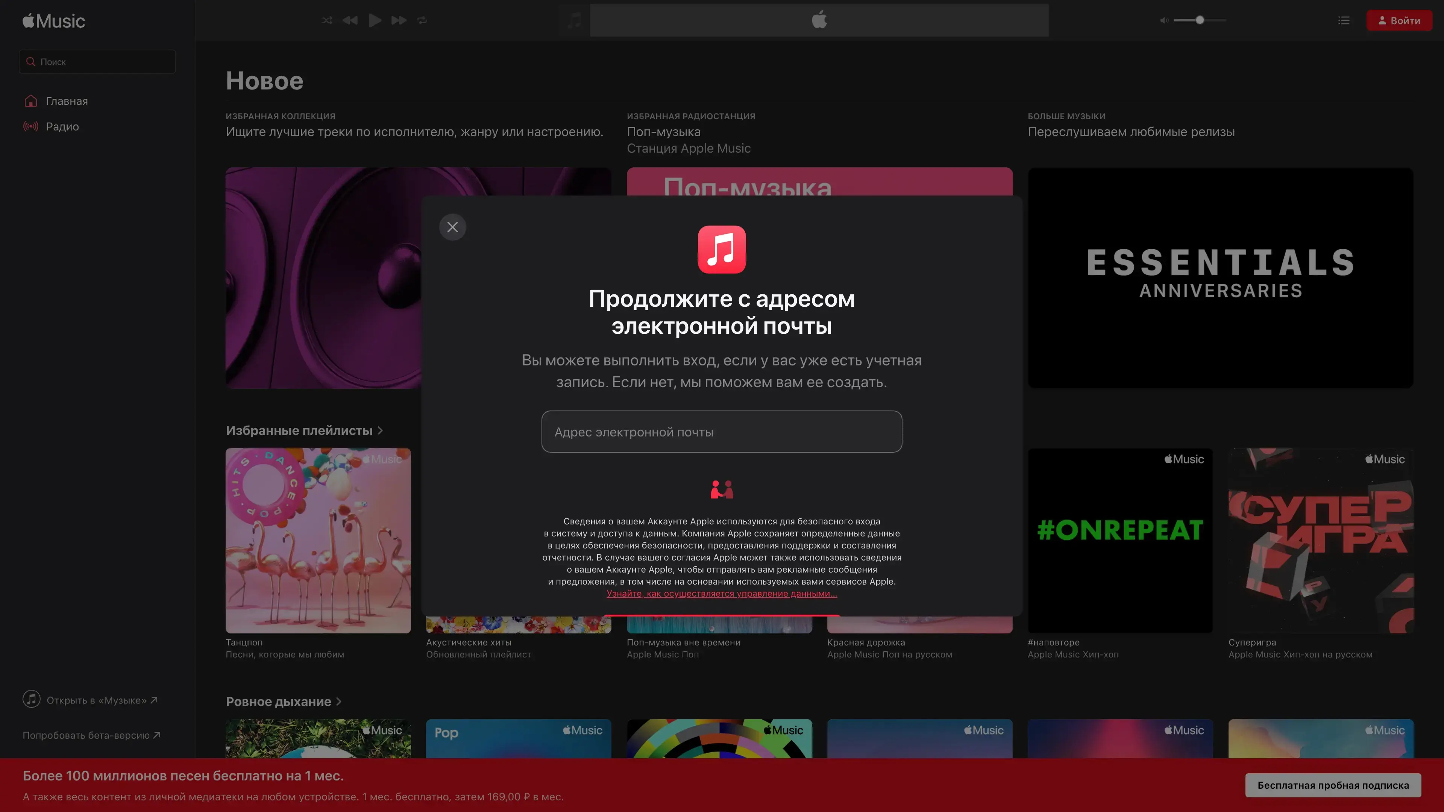This screenshot has width=1444, height=812.
Task: Toggle repeat mode
Action: [422, 21]
